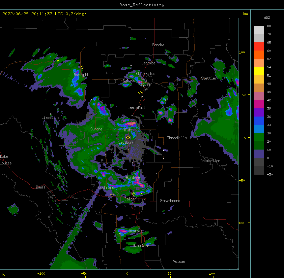Click the ThreeHills label

(x=177, y=138)
